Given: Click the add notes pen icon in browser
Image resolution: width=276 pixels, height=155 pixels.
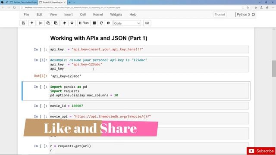Looking at the screenshot, I should coord(261,8).
